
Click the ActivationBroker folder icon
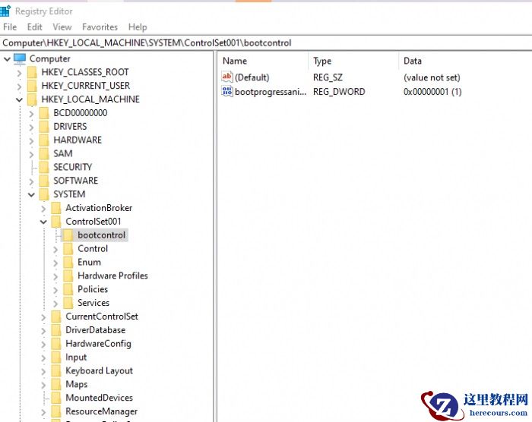pos(56,208)
